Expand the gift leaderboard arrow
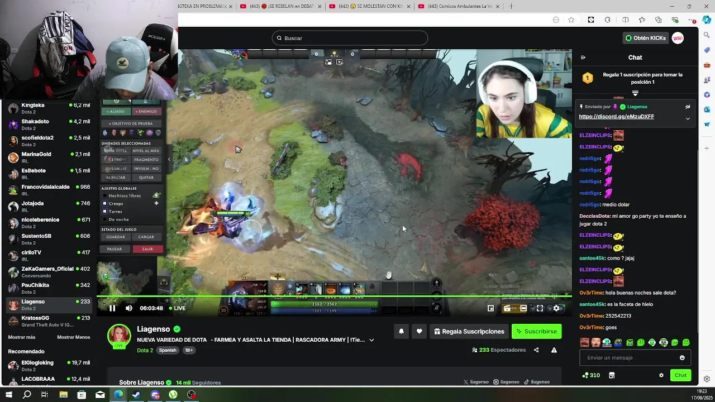The height and width of the screenshot is (402, 715). pos(635,93)
